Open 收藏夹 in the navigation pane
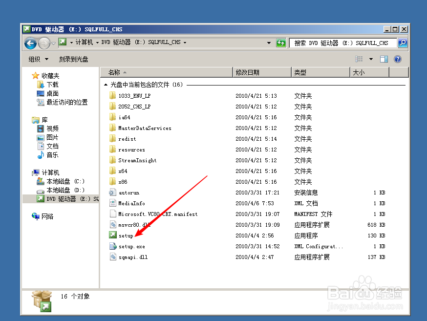The image size is (427, 321). click(x=50, y=76)
